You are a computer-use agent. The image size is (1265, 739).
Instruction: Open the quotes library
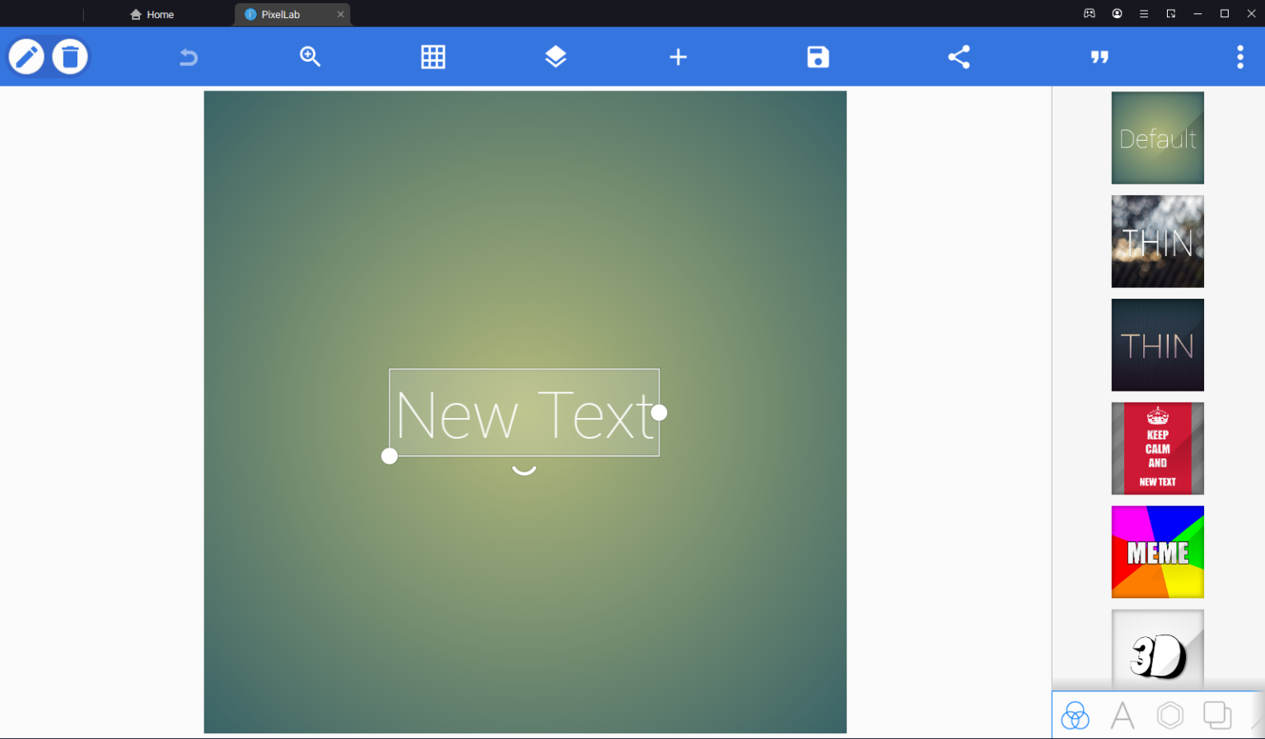(1099, 57)
